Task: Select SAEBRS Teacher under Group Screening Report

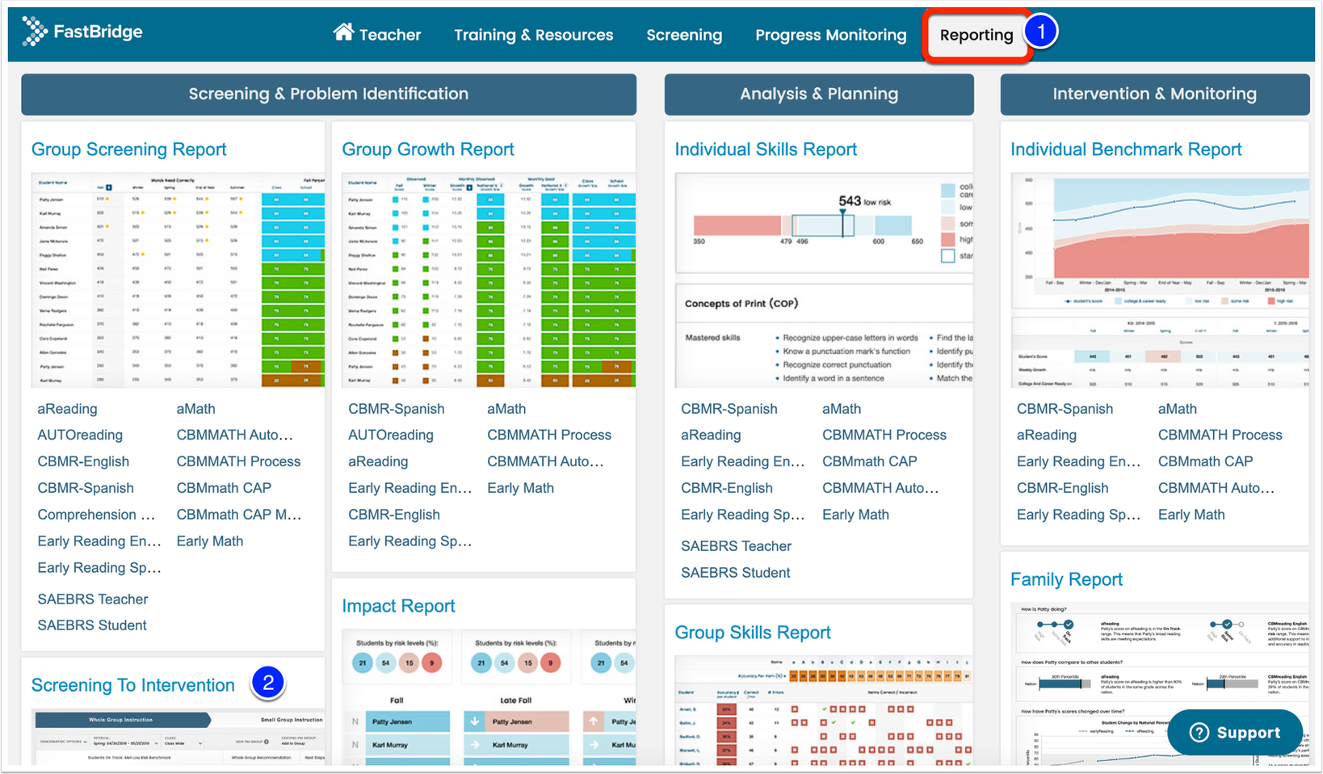Action: click(92, 599)
